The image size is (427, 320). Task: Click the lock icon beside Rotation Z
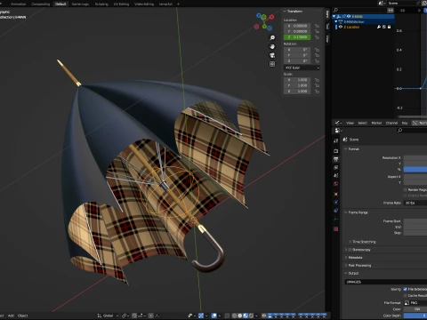(317, 61)
